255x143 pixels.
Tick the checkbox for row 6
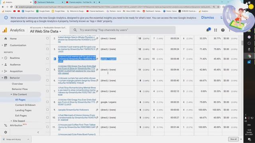(x=47, y=80)
